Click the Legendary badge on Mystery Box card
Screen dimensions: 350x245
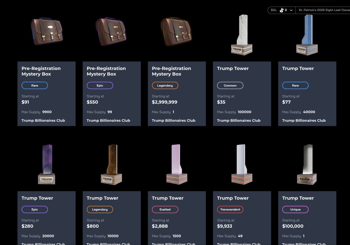pyautogui.click(x=165, y=86)
